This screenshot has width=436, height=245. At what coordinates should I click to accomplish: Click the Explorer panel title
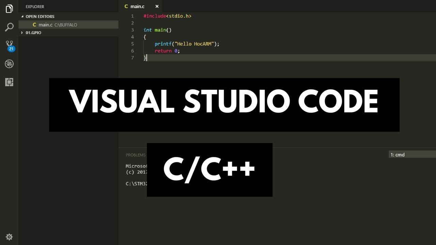(35, 6)
